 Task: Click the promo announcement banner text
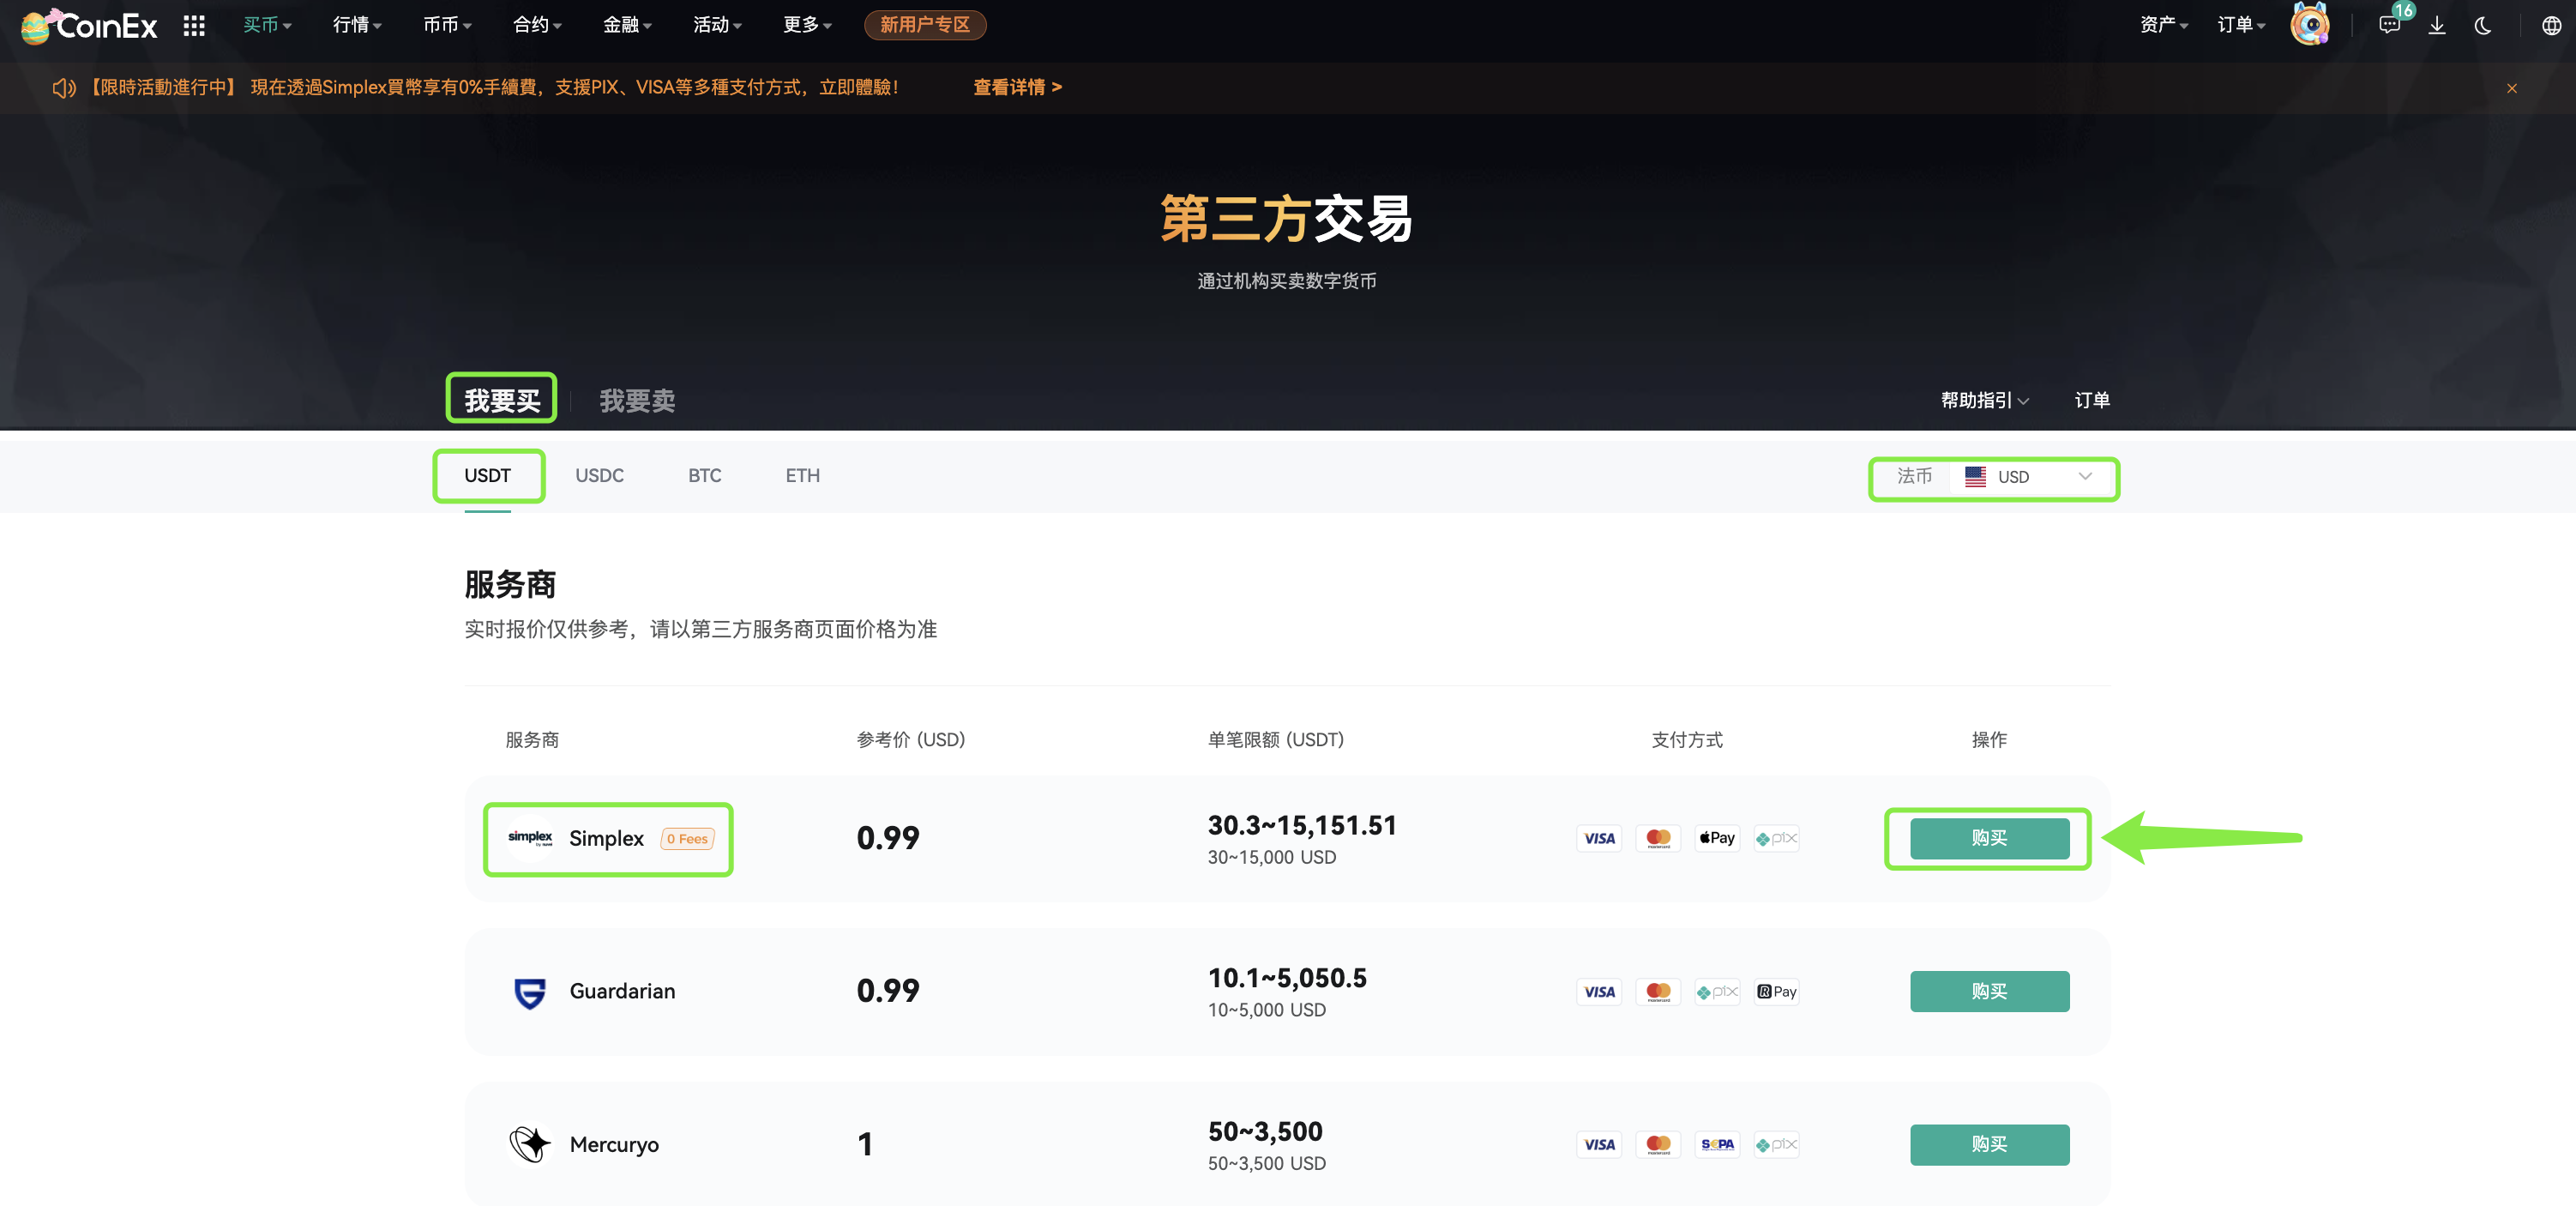point(493,88)
